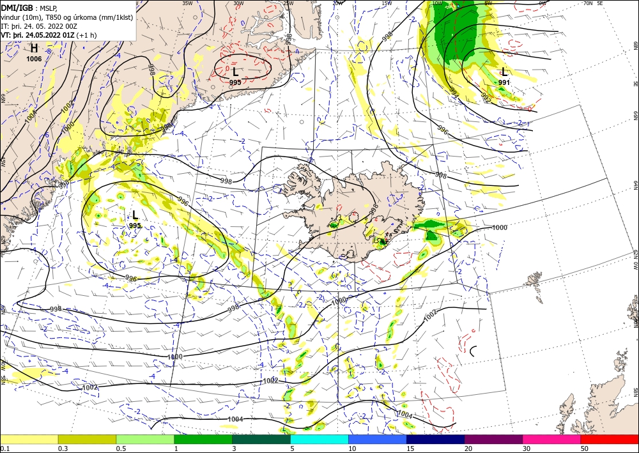Click the 994 isobar label
The image size is (639, 453).
454,93
